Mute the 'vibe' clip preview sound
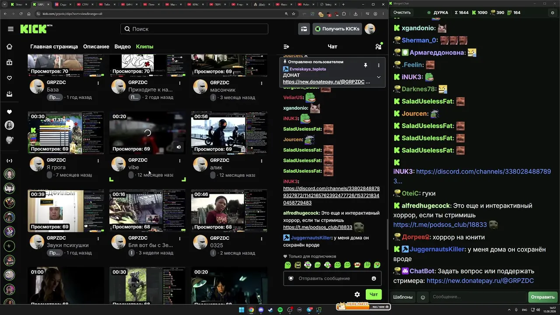 pos(178,147)
